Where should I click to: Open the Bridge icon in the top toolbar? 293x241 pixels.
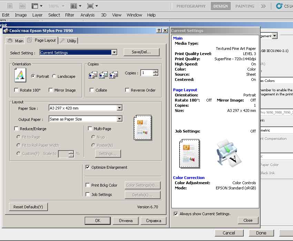pyautogui.click(x=10, y=6)
